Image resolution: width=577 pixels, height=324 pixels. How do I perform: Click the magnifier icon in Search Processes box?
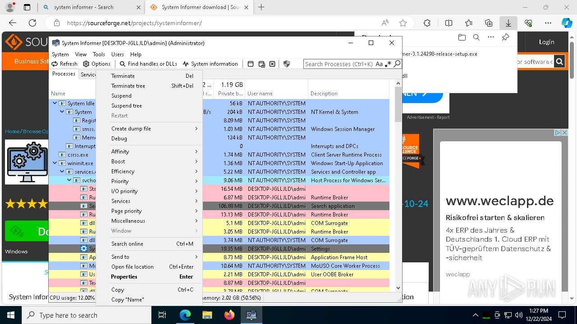(397, 64)
